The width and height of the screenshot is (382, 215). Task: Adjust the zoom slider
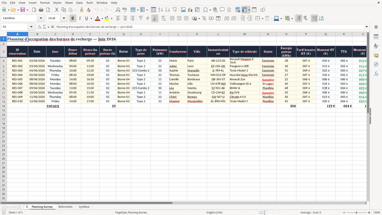click(357, 212)
